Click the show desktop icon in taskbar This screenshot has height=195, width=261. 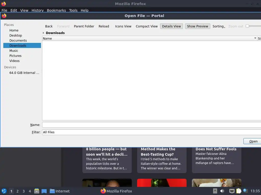[x=44, y=191]
